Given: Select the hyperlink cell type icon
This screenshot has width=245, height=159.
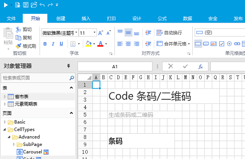Looking at the screenshot, I should click(237, 44).
